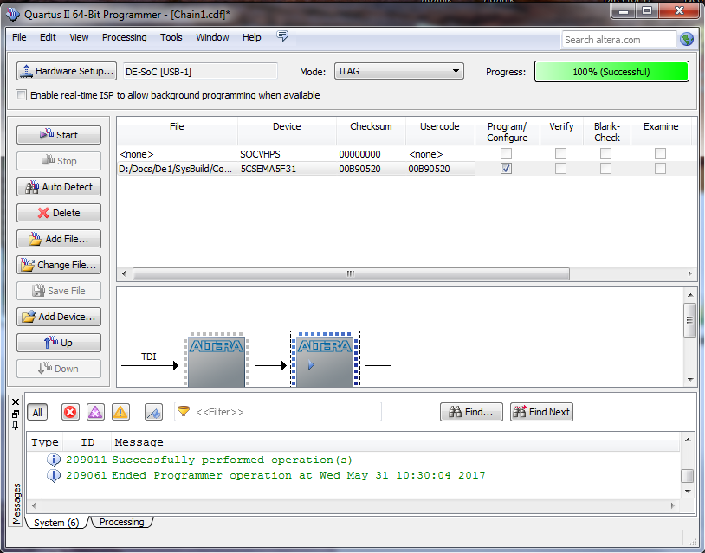Move the selected device Up

[x=59, y=343]
